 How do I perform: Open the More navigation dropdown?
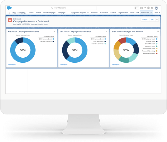157,13
